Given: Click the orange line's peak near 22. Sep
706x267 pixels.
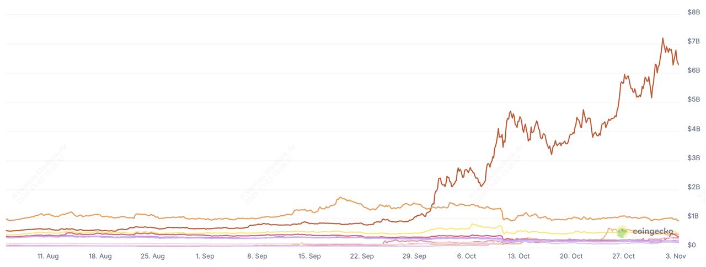Looking at the screenshot, I should [x=340, y=198].
